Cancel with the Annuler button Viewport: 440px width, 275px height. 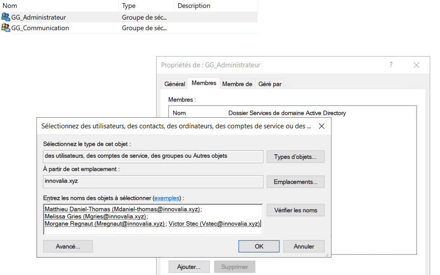pyautogui.click(x=304, y=246)
